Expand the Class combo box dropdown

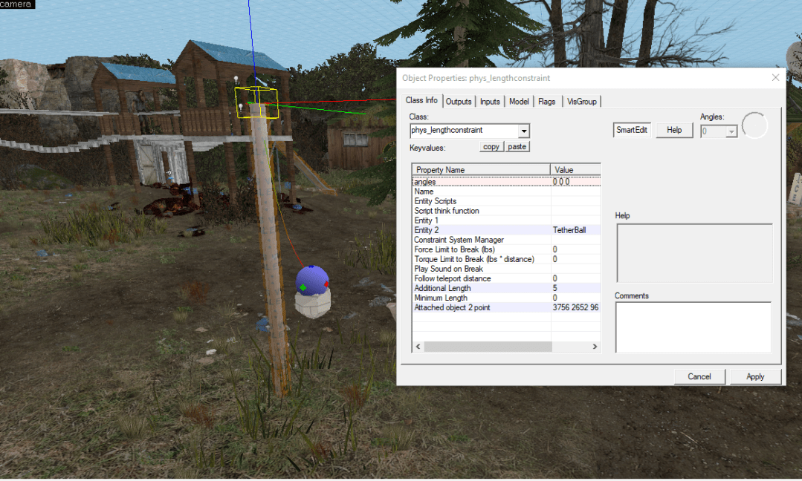(x=524, y=131)
